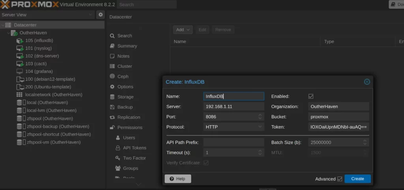The height and width of the screenshot is (190, 404).
Task: Click the Search magnifier icon in side menu
Action: click(112, 36)
